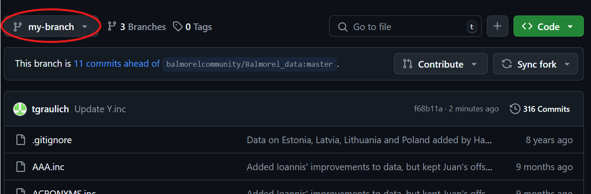Open commit hash f68b11a

click(x=428, y=109)
